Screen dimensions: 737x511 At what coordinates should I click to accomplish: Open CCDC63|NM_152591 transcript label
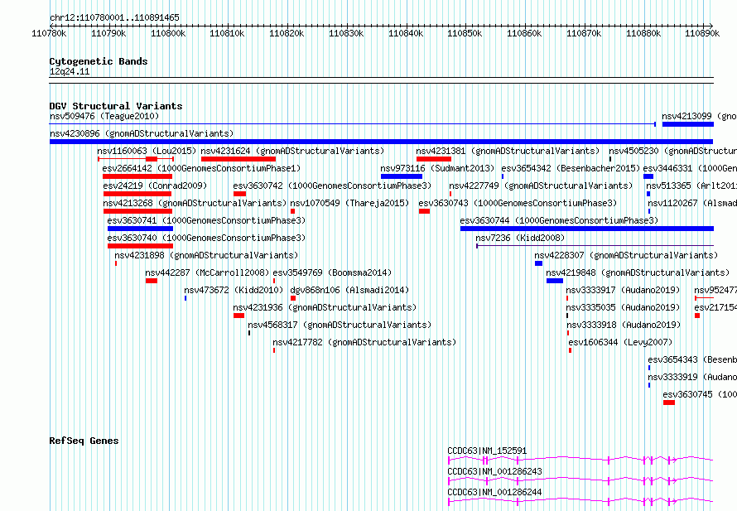click(x=487, y=451)
